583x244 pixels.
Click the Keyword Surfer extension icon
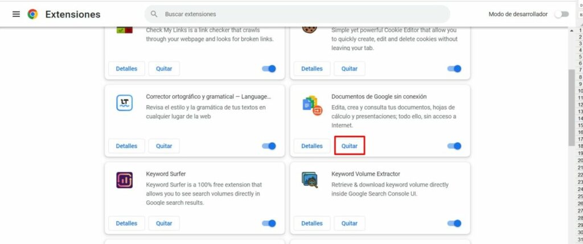pos(124,180)
